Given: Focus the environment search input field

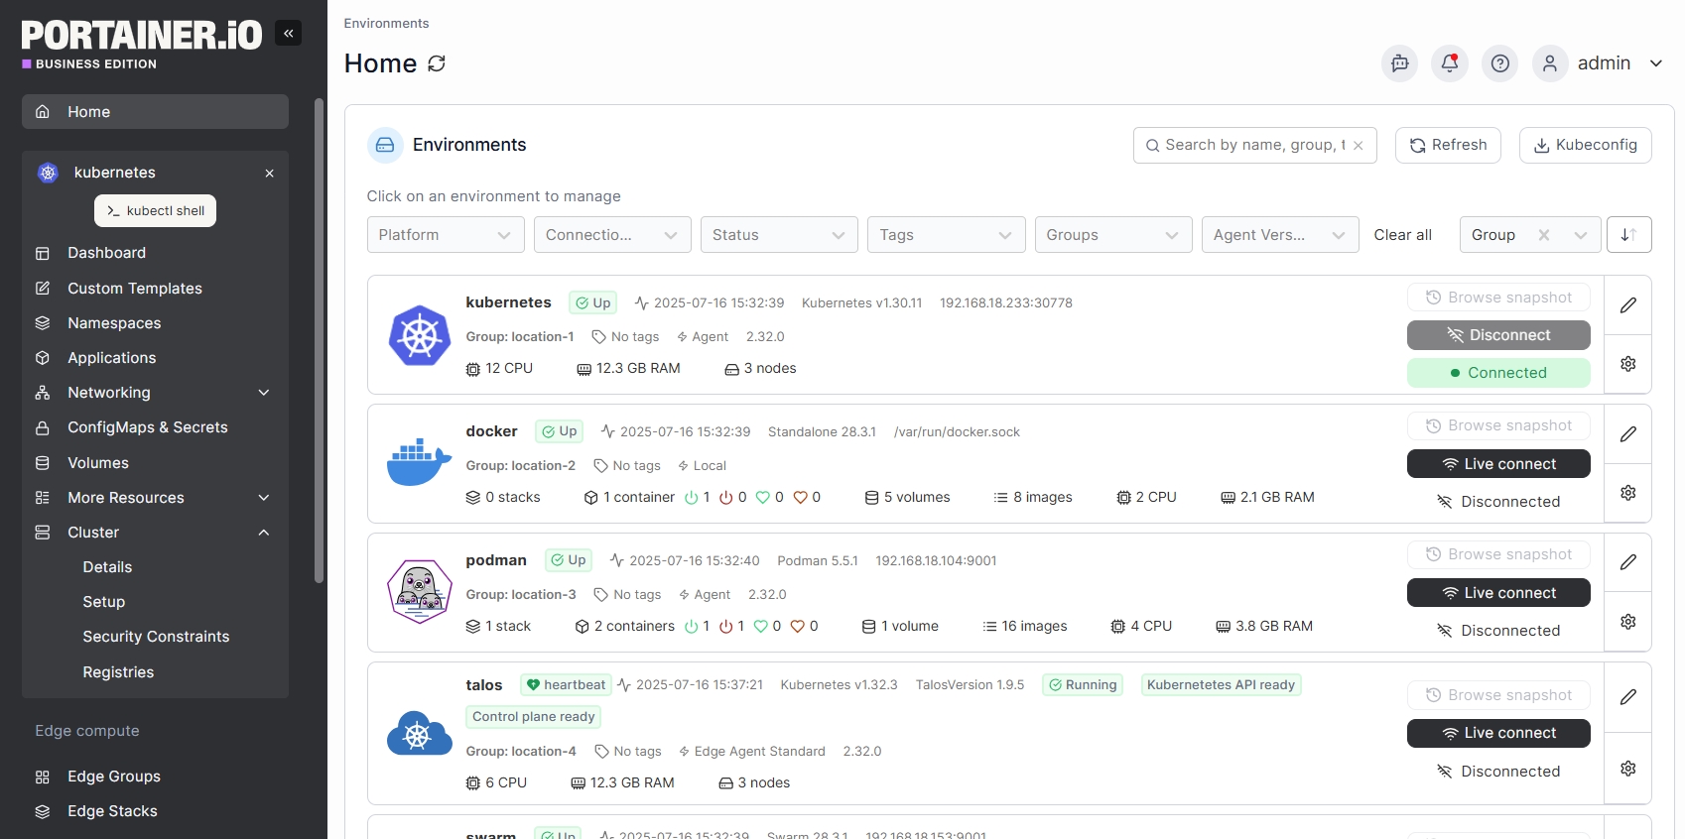Looking at the screenshot, I should click(x=1252, y=145).
